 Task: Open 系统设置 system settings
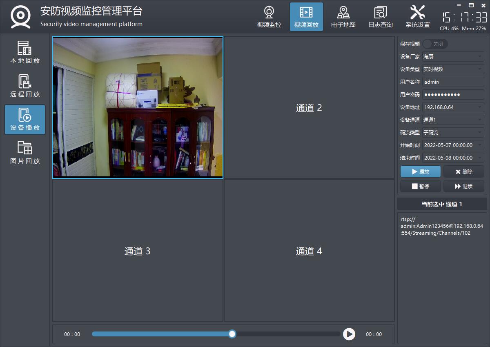pyautogui.click(x=417, y=17)
